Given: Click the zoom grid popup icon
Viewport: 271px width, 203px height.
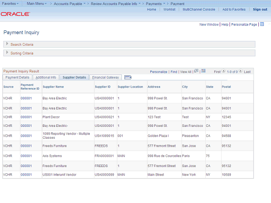Looking at the screenshot, I should click(x=196, y=71).
